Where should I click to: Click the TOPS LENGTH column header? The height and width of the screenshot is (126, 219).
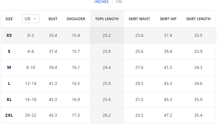[x=107, y=19]
